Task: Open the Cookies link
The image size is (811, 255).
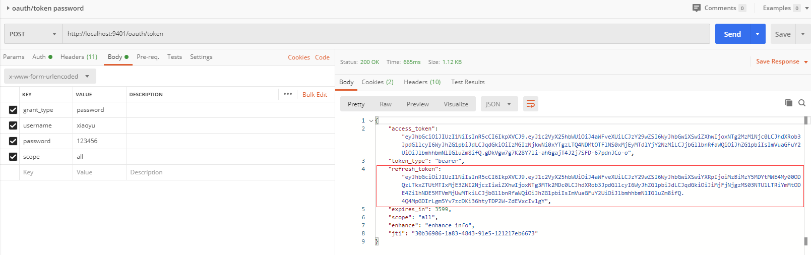Action: click(299, 57)
